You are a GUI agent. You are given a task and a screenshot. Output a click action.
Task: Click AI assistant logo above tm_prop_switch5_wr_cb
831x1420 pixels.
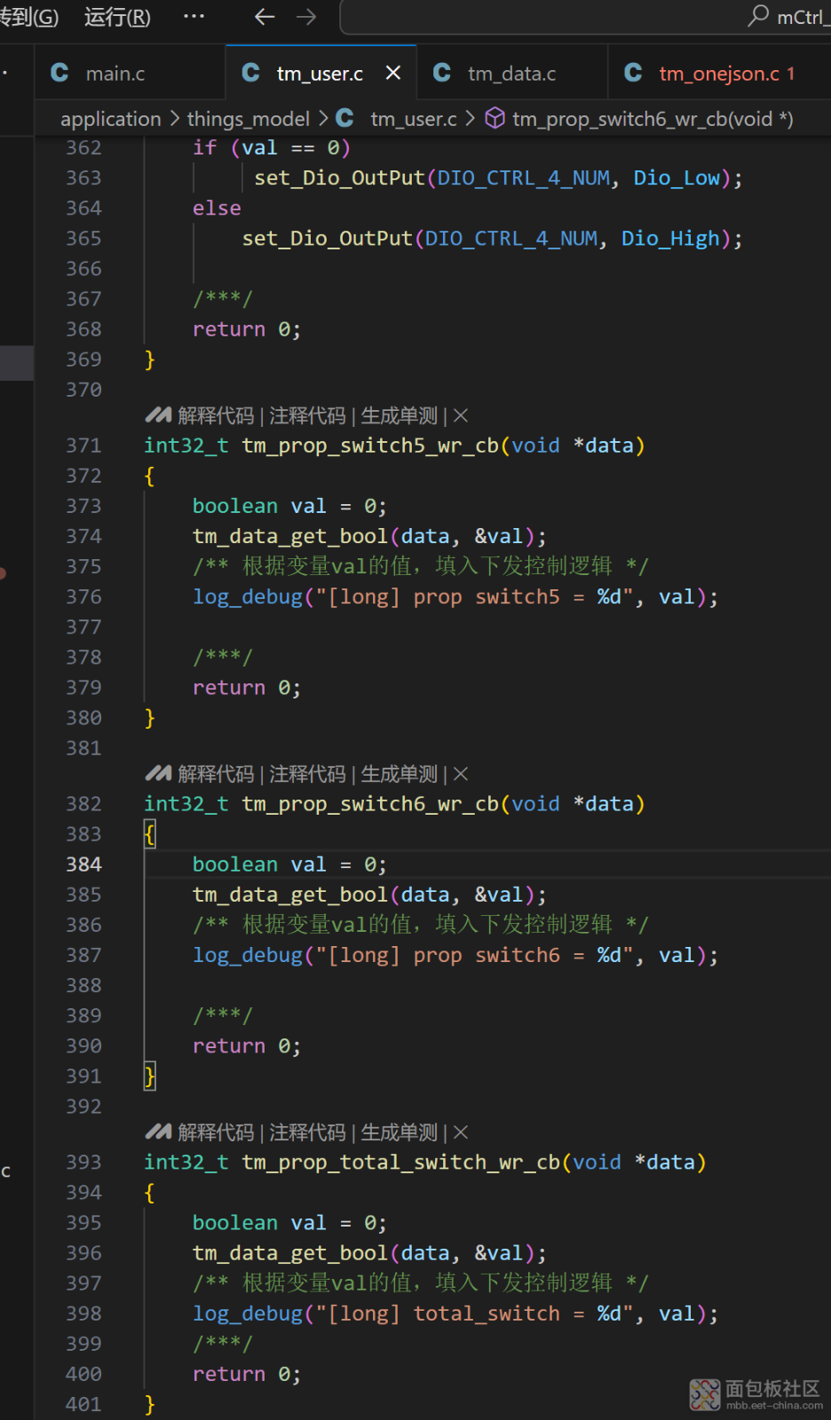tap(158, 415)
